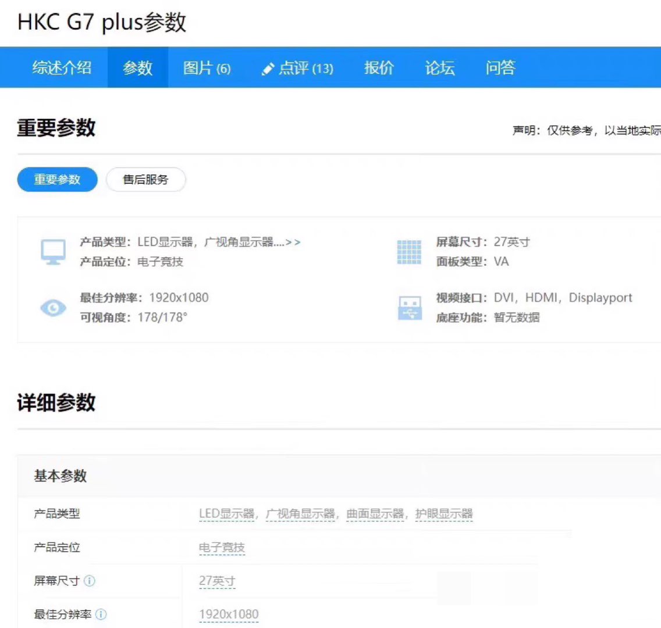Click the 声明 disclaimer text
The height and width of the screenshot is (628, 661).
pyautogui.click(x=587, y=131)
